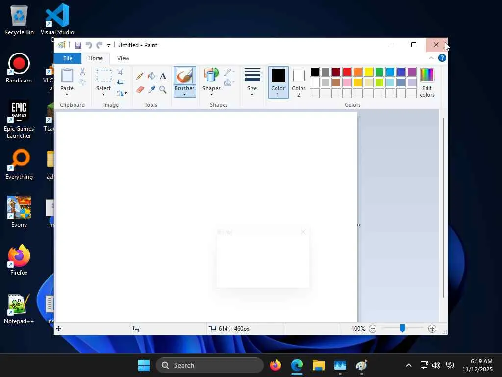
Task: Pick the purple color swatch
Action: tap(412, 72)
